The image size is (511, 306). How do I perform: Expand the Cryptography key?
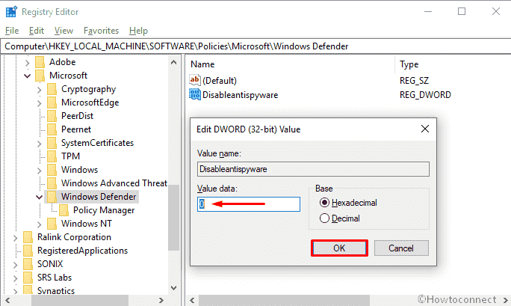point(40,89)
